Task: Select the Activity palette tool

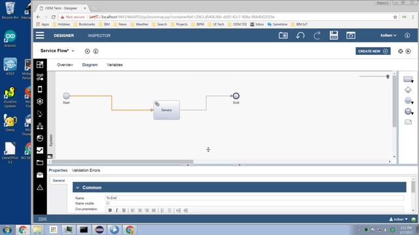Action: point(408,79)
